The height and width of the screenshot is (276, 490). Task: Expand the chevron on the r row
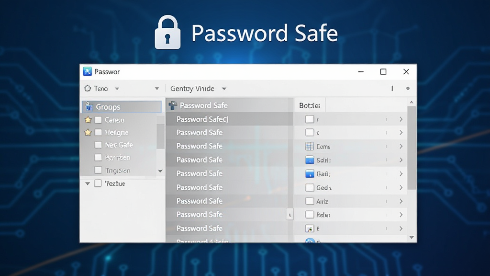point(401,119)
